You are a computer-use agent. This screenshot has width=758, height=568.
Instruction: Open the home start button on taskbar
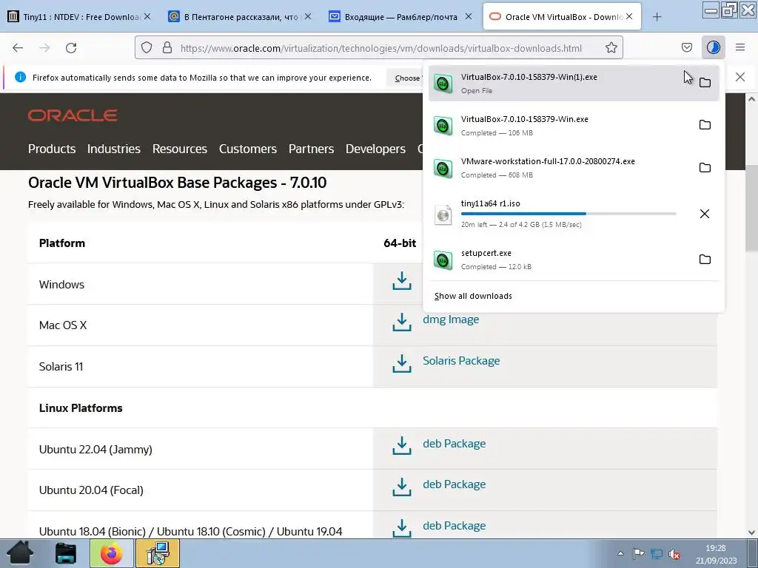[20, 553]
